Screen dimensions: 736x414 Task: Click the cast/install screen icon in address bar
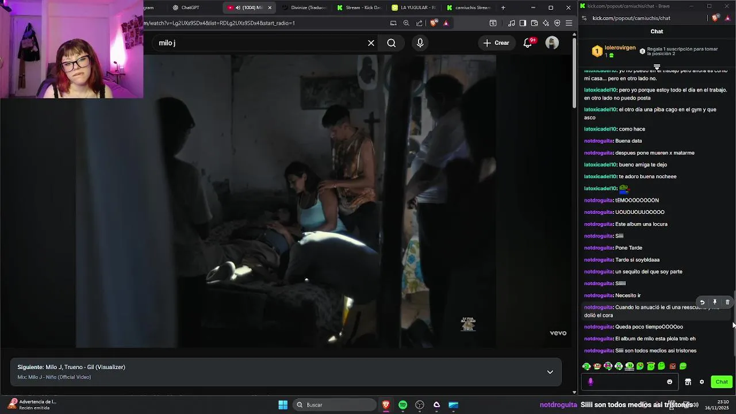coord(393,23)
